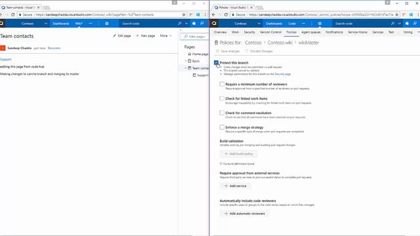Expand search scope chevron in Policies header
The image size is (420, 236).
(399, 24)
